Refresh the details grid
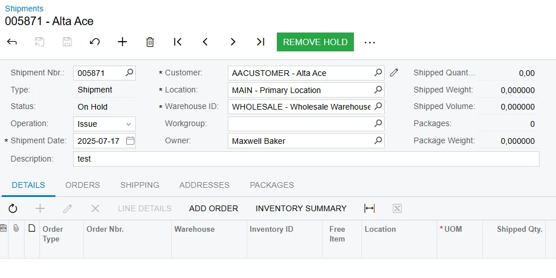Viewport: 556px width, 278px height. [x=13, y=208]
